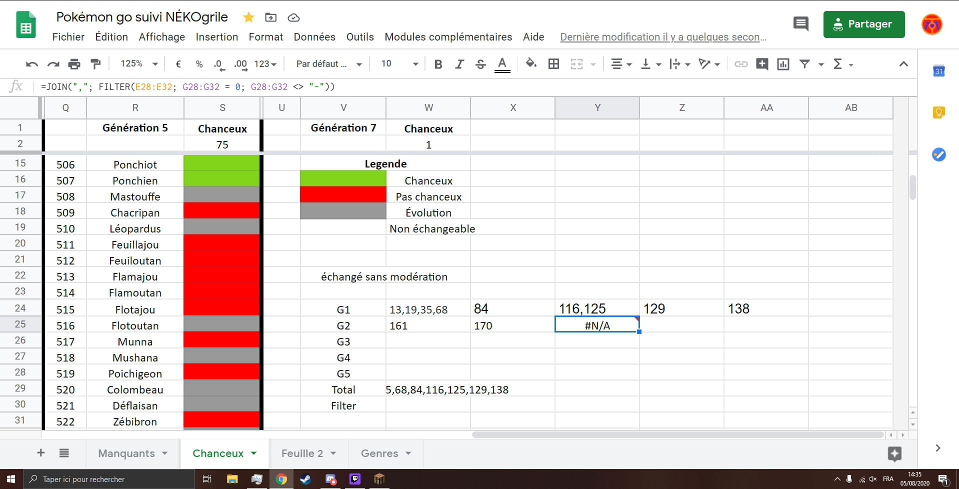Insert a link
The width and height of the screenshot is (959, 489).
740,64
